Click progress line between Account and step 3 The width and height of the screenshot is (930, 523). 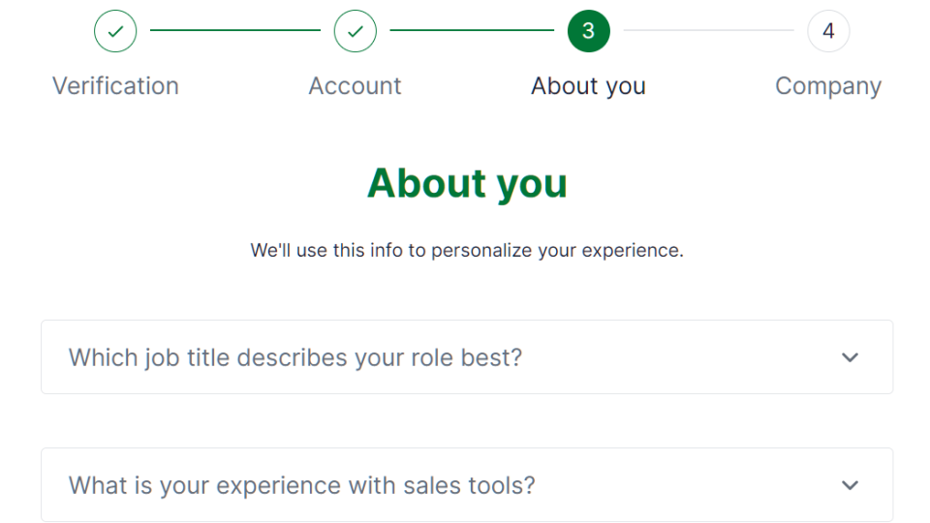pos(472,30)
